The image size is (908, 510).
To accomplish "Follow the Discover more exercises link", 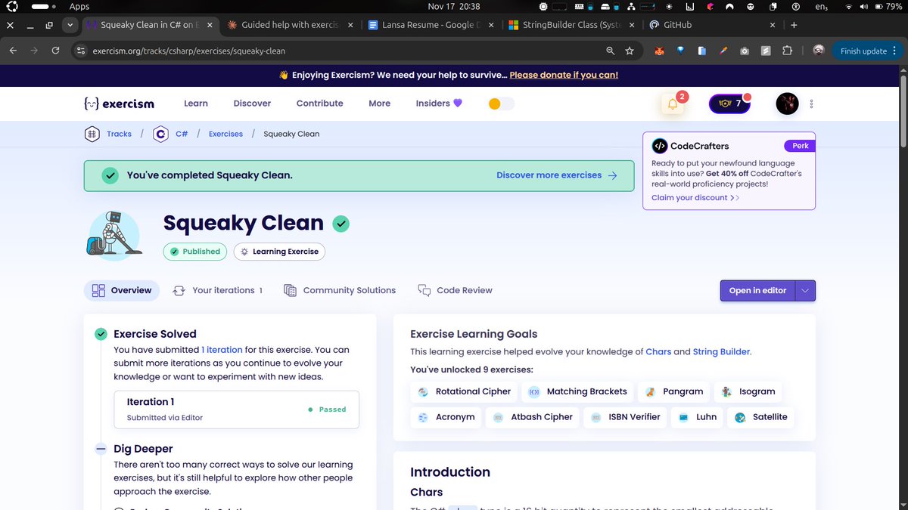I will point(550,175).
